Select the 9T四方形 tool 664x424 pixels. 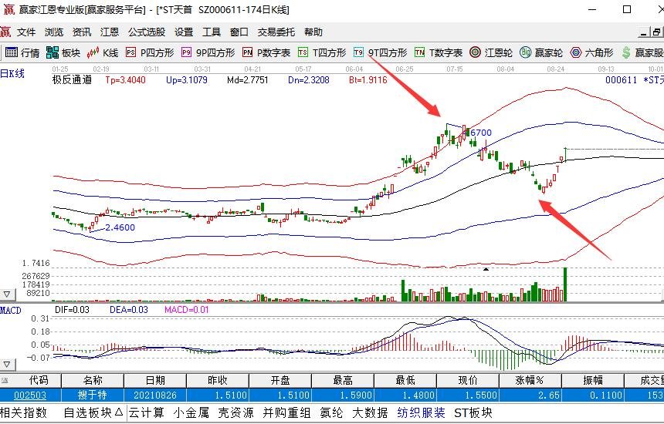[380, 53]
